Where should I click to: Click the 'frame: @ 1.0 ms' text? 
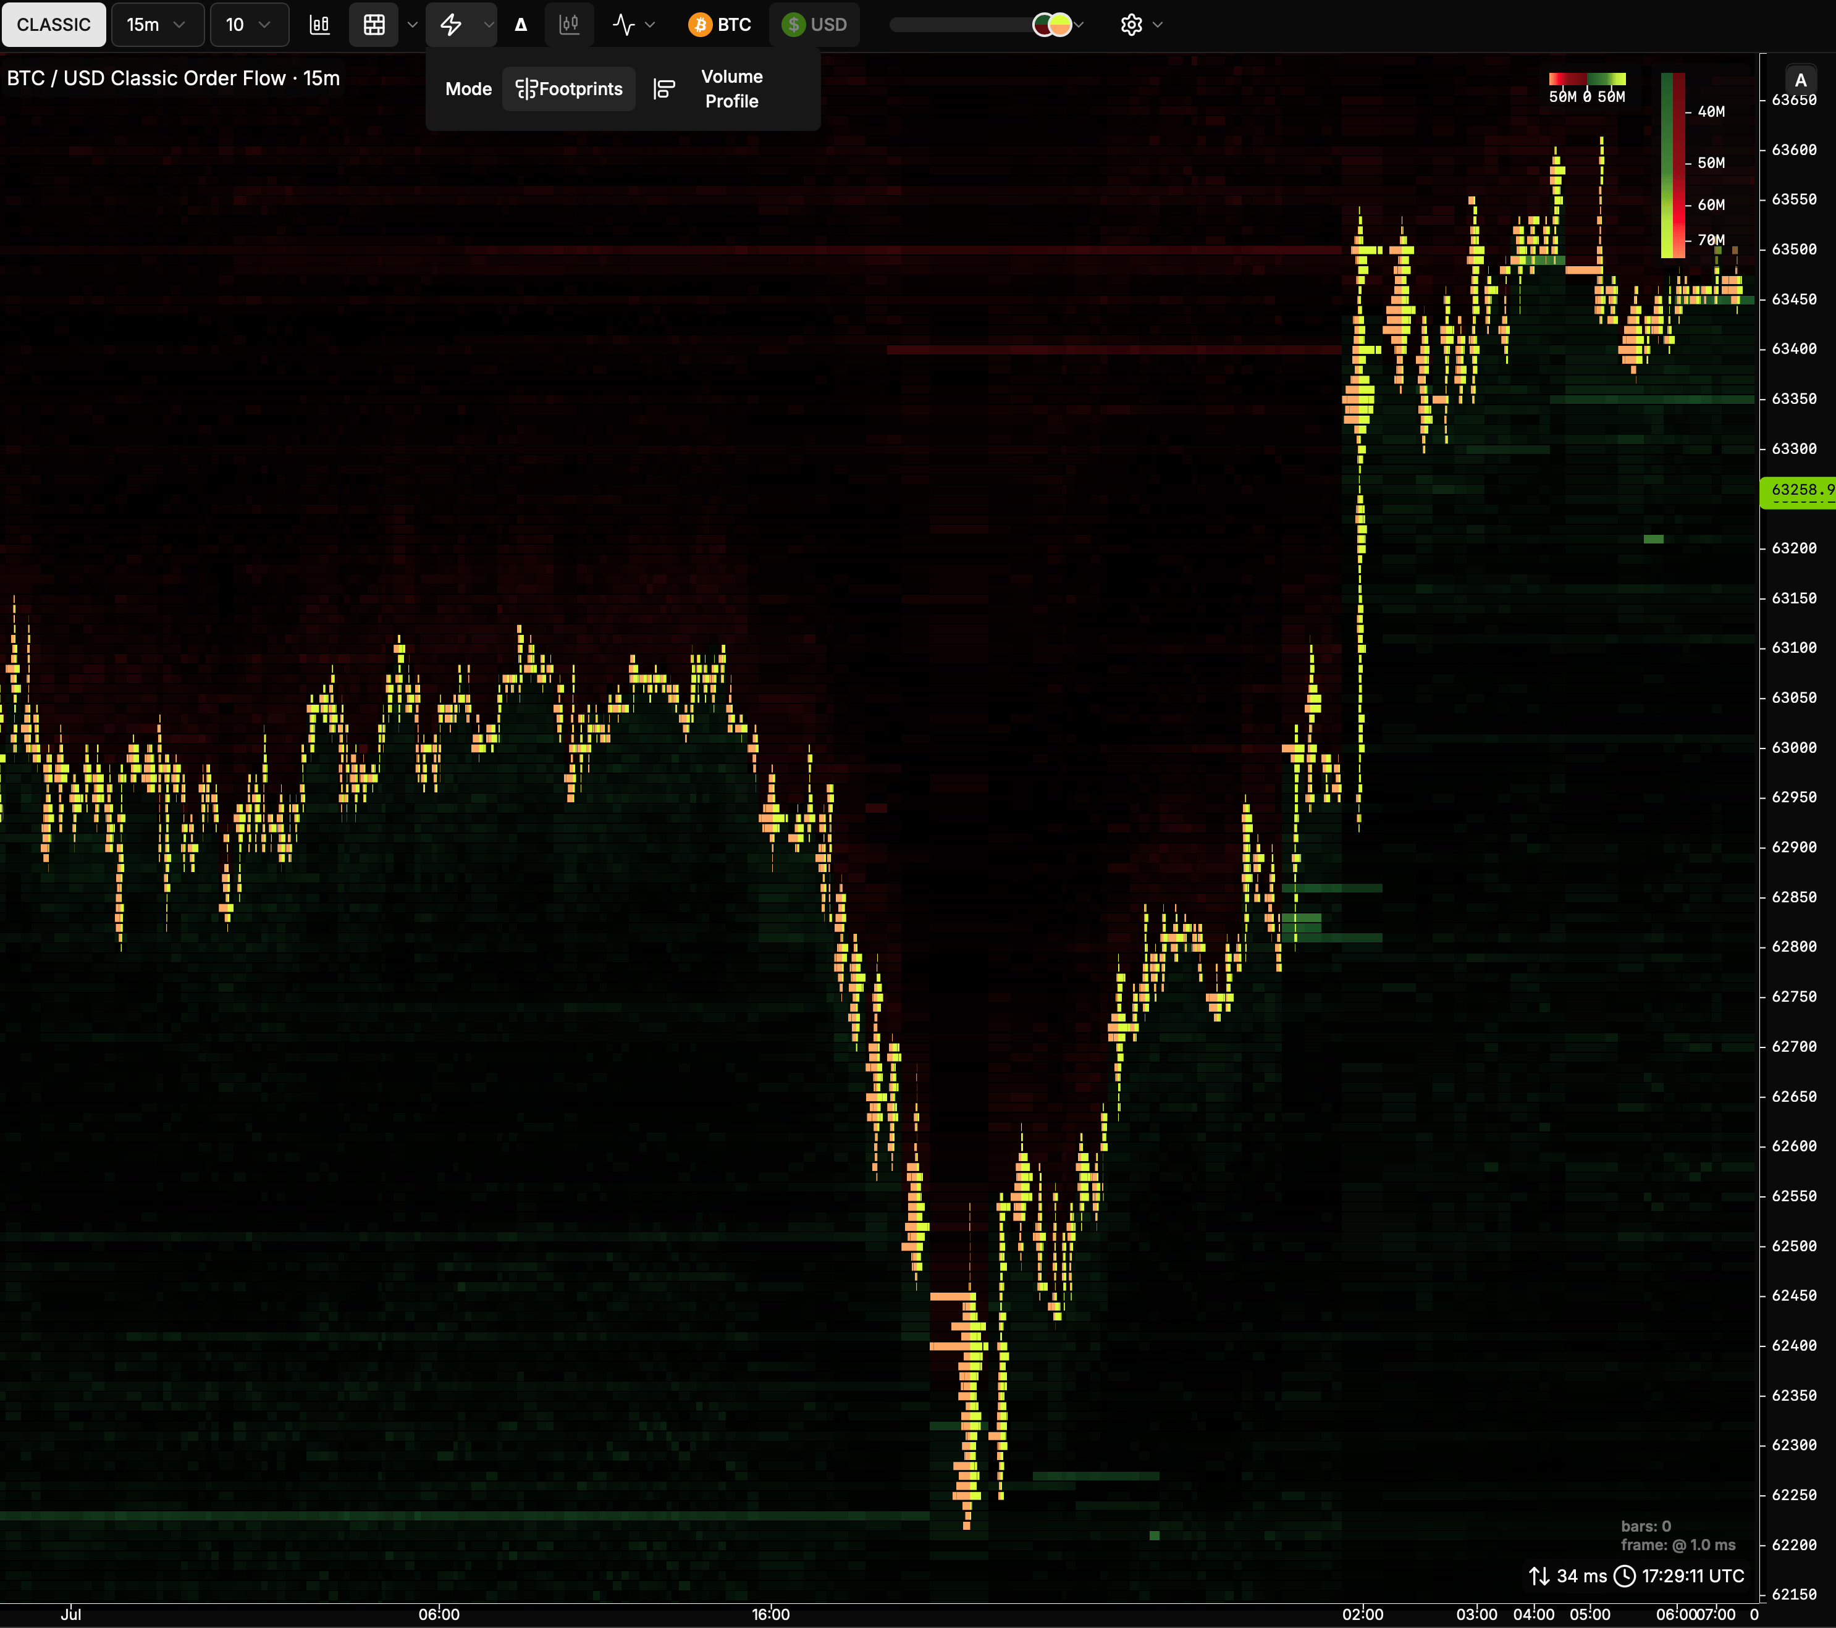click(1678, 1545)
